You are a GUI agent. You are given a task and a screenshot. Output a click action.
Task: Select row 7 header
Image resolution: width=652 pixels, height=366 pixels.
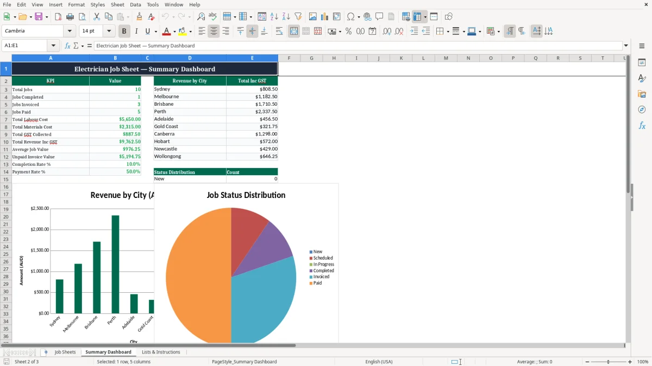pyautogui.click(x=6, y=119)
